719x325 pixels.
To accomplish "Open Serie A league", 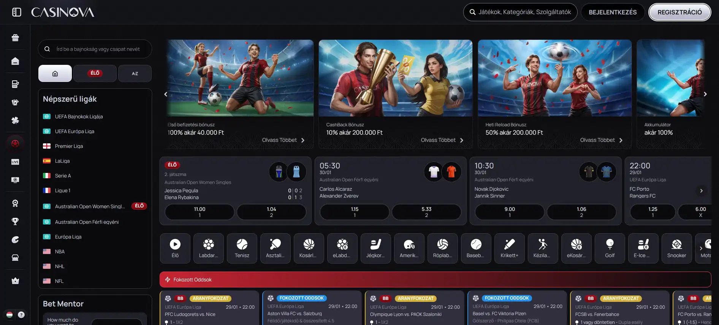I will (95, 176).
